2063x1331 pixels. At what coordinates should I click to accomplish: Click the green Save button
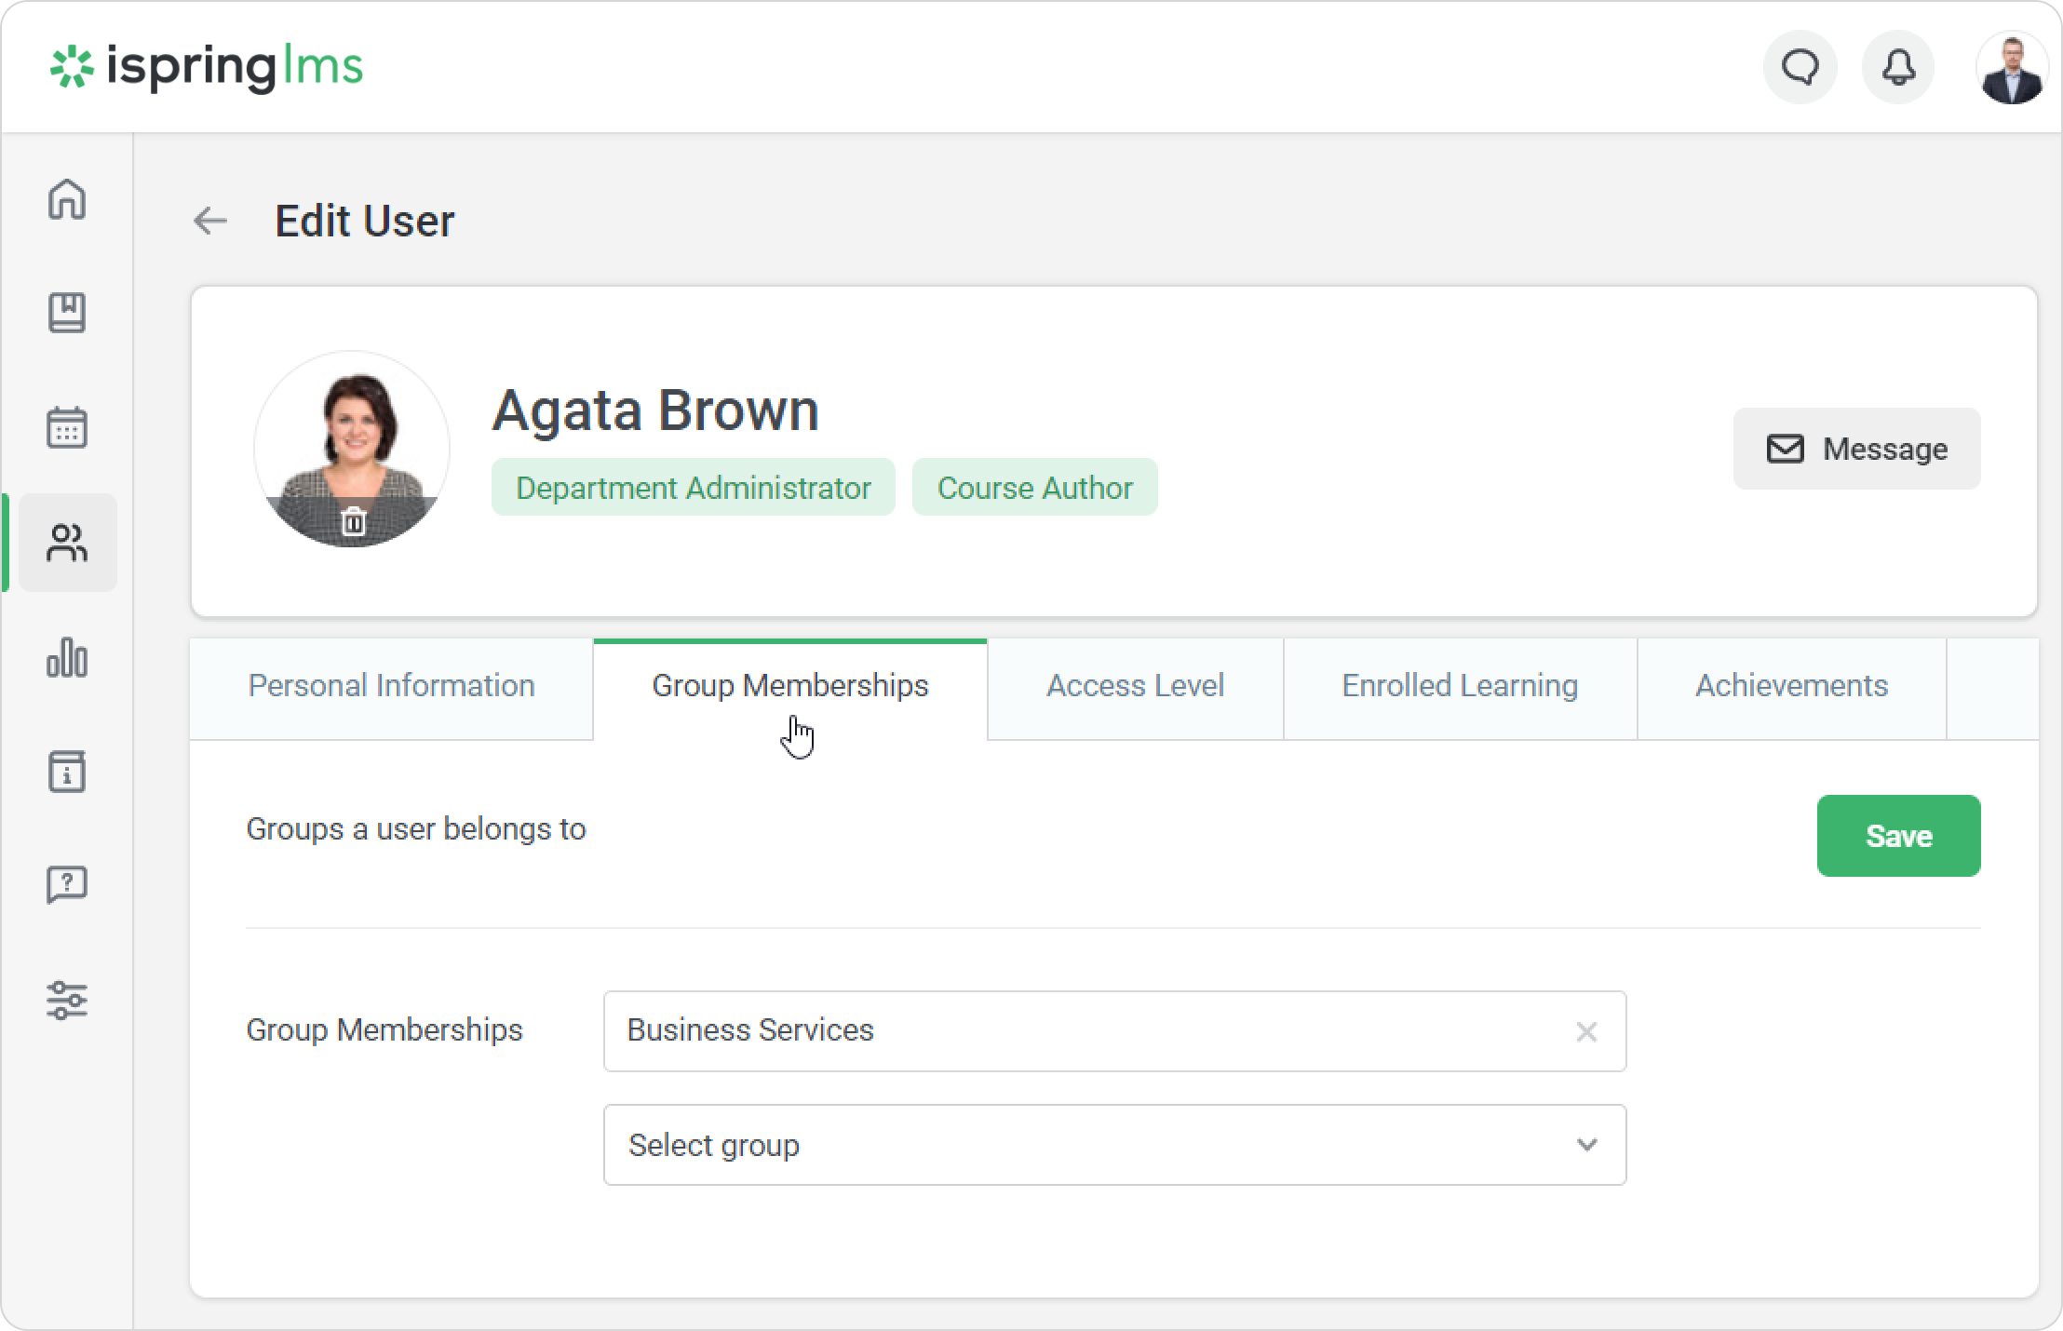(x=1898, y=836)
